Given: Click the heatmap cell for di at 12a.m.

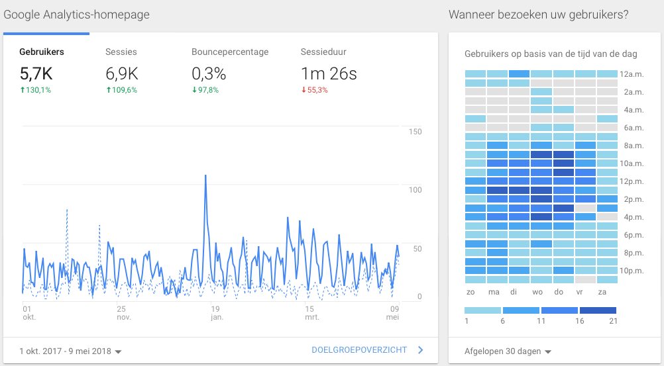Looking at the screenshot, I should (x=519, y=74).
